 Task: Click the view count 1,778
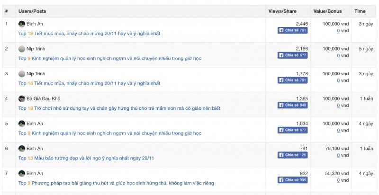tap(302, 74)
